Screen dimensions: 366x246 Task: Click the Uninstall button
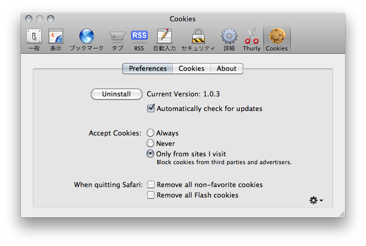116,94
